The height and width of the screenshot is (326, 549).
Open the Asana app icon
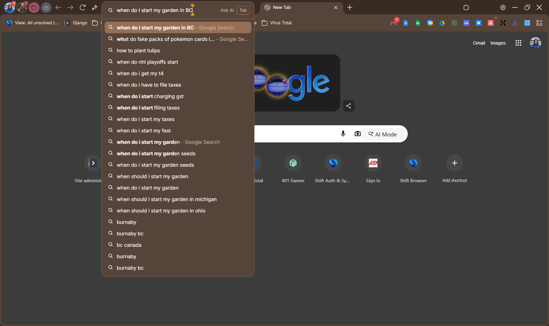click(x=491, y=23)
